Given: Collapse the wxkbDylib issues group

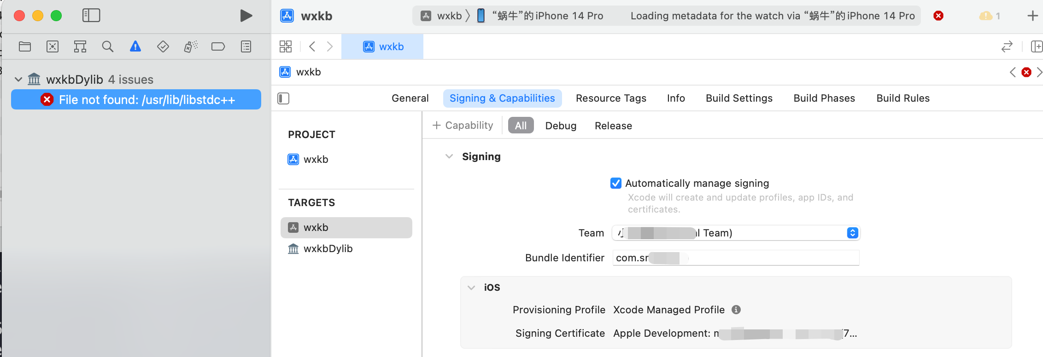Looking at the screenshot, I should coord(18,80).
